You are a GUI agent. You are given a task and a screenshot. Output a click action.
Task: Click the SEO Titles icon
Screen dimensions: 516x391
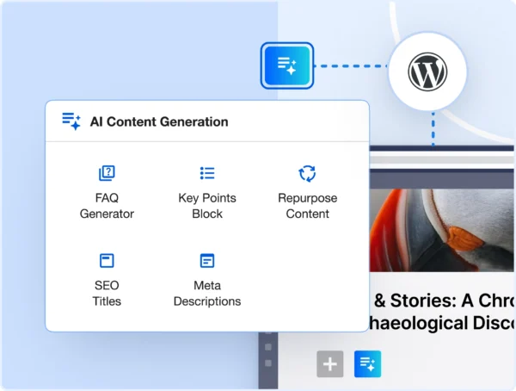[x=107, y=261]
